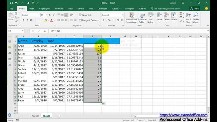Click Format as Table icon
Image resolution: width=217 pixels, height=122 pixels.
tap(142, 18)
